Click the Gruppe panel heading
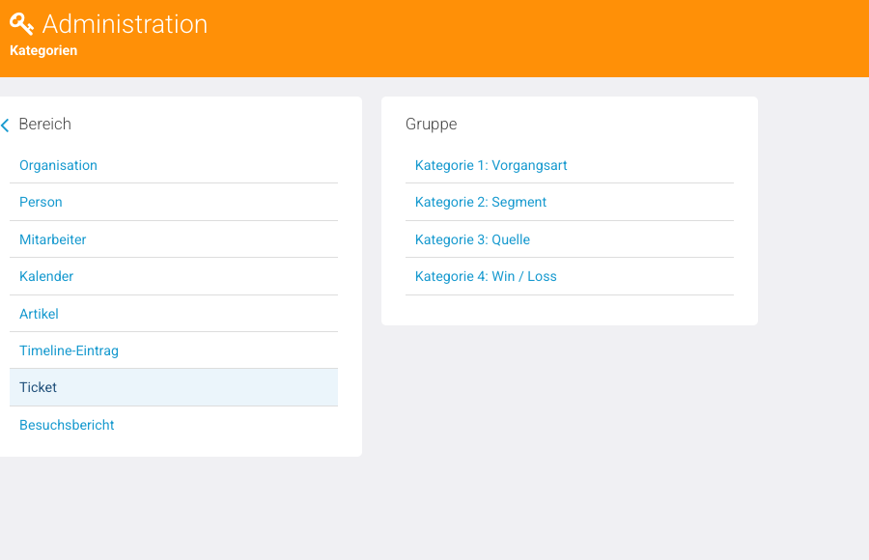 [432, 125]
